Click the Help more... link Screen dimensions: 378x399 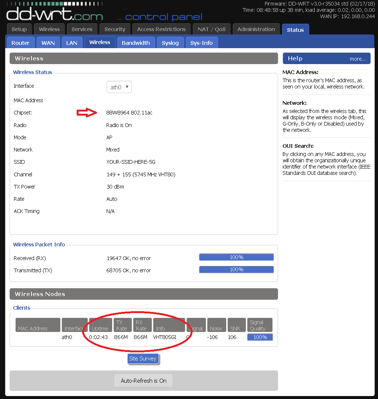[357, 59]
